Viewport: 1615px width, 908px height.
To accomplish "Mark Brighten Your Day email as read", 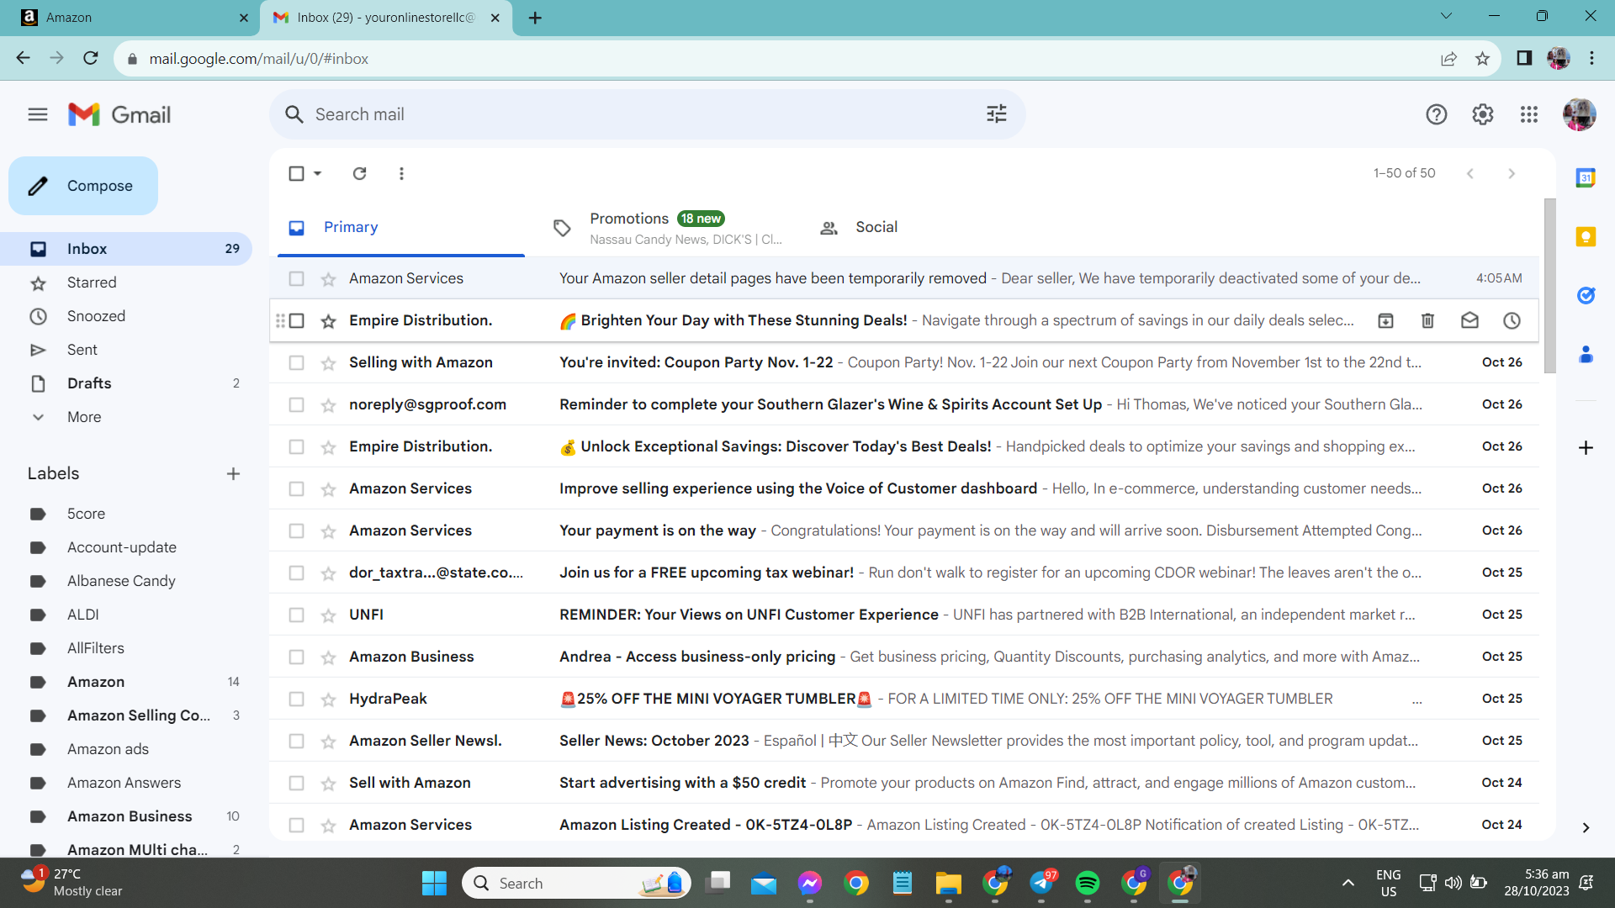I will 1469,320.
